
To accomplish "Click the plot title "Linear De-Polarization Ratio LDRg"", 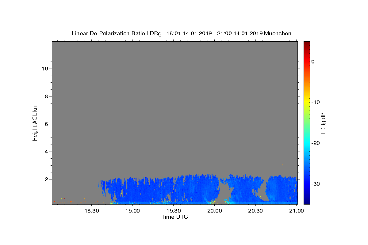I will pos(117,33).
